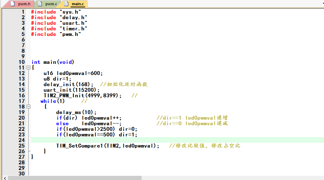Click the TIM_SetCompare1(TIM2,led0pwmval) call
This screenshot has width=324, height=180.
tap(108, 146)
